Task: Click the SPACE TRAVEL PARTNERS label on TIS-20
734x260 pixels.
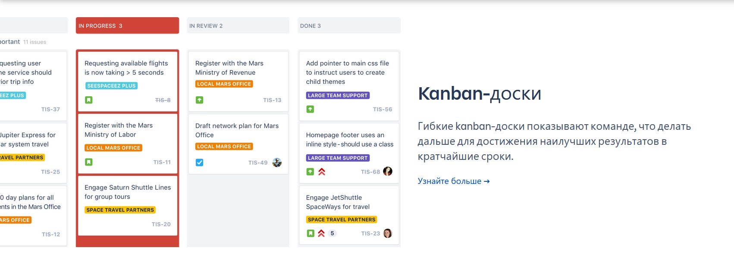Action: pos(120,210)
